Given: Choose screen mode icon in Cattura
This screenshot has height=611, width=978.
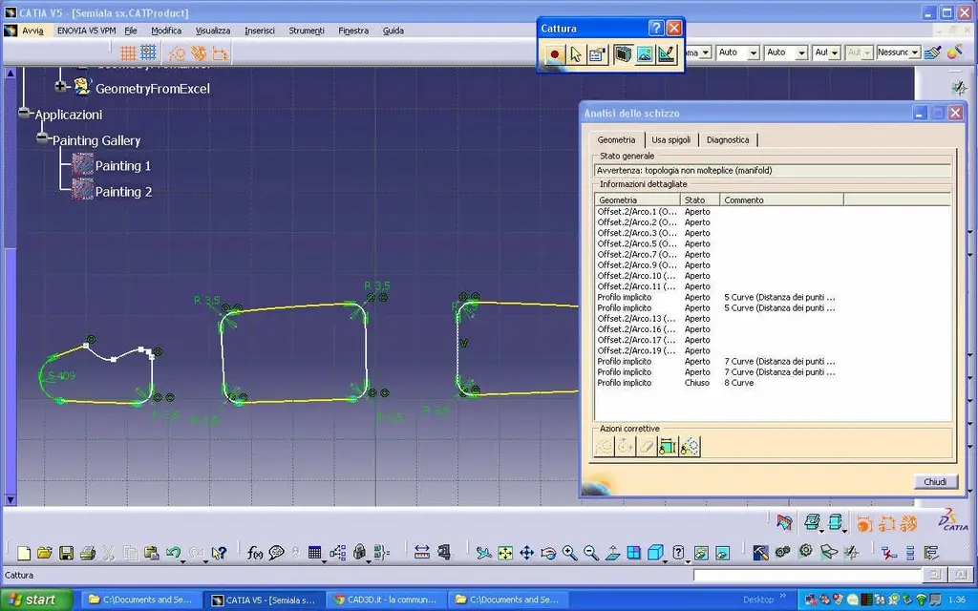Looking at the screenshot, I should (623, 54).
